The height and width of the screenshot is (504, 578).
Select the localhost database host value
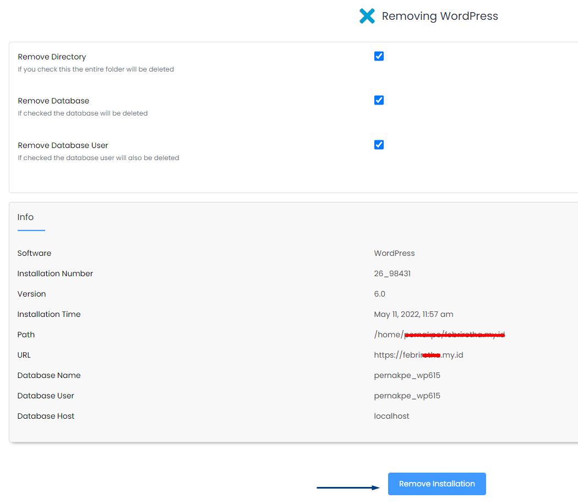point(391,416)
